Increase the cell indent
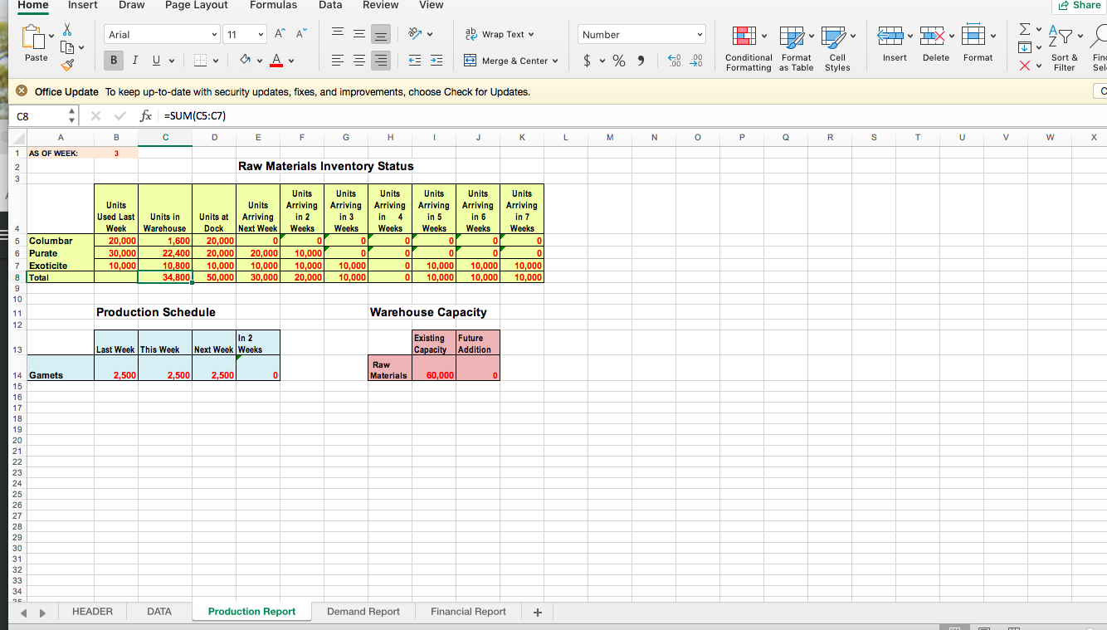 436,61
